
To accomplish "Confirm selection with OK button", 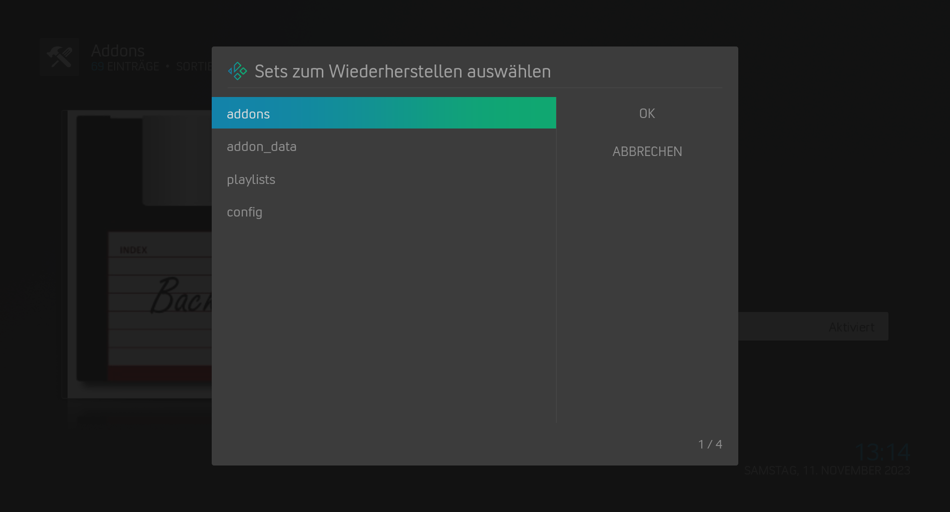I will point(647,113).
